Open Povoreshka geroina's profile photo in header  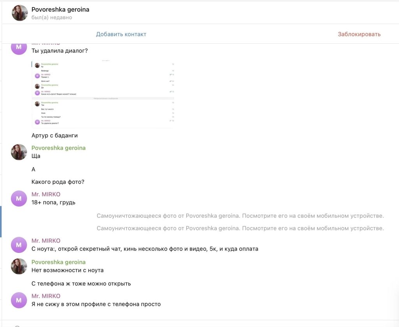pos(19,13)
